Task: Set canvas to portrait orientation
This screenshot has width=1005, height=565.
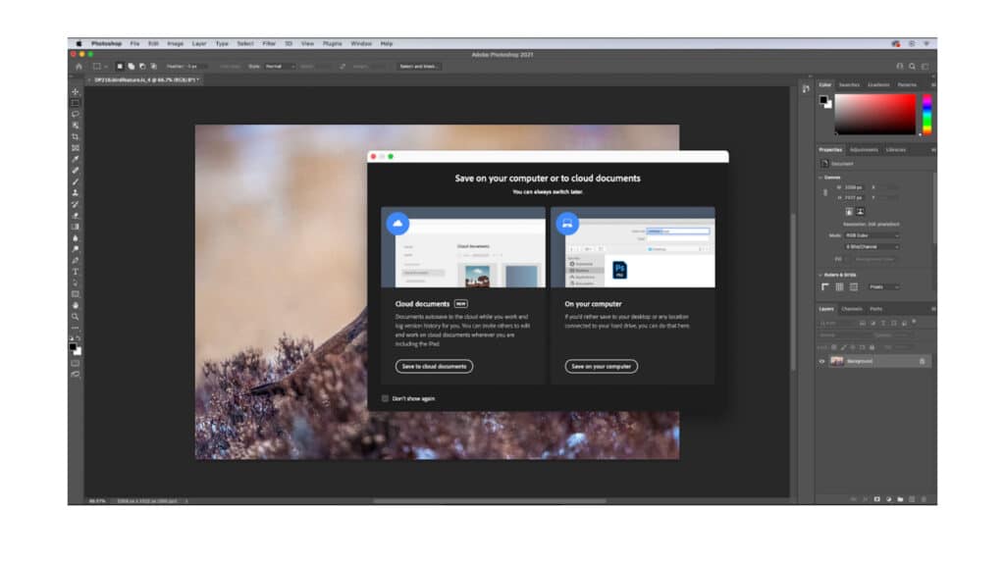Action: pyautogui.click(x=849, y=212)
